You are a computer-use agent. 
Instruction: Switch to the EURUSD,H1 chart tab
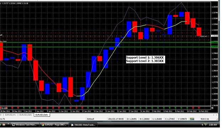click(x=10, y=115)
